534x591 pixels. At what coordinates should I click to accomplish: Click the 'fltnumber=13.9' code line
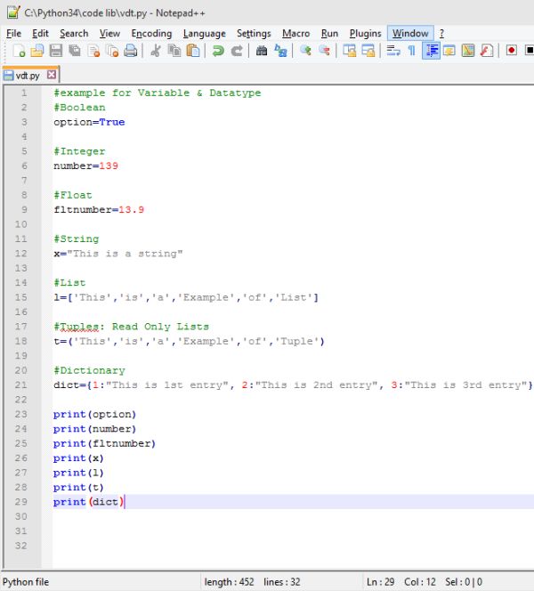pos(99,209)
